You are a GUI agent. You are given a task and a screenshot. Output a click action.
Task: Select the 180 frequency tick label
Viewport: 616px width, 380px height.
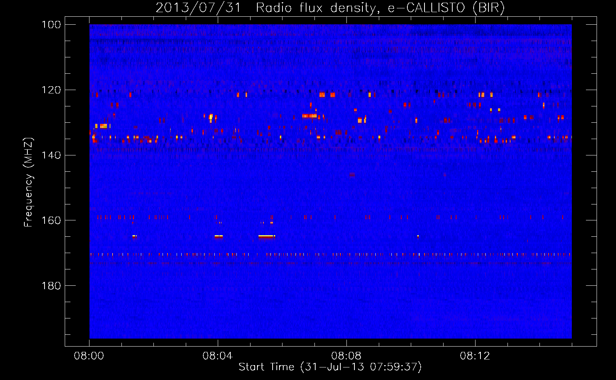click(51, 285)
